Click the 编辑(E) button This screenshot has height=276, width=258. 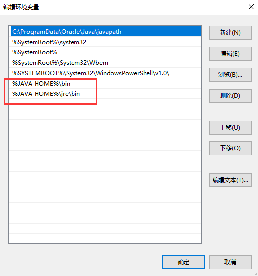coord(230,54)
